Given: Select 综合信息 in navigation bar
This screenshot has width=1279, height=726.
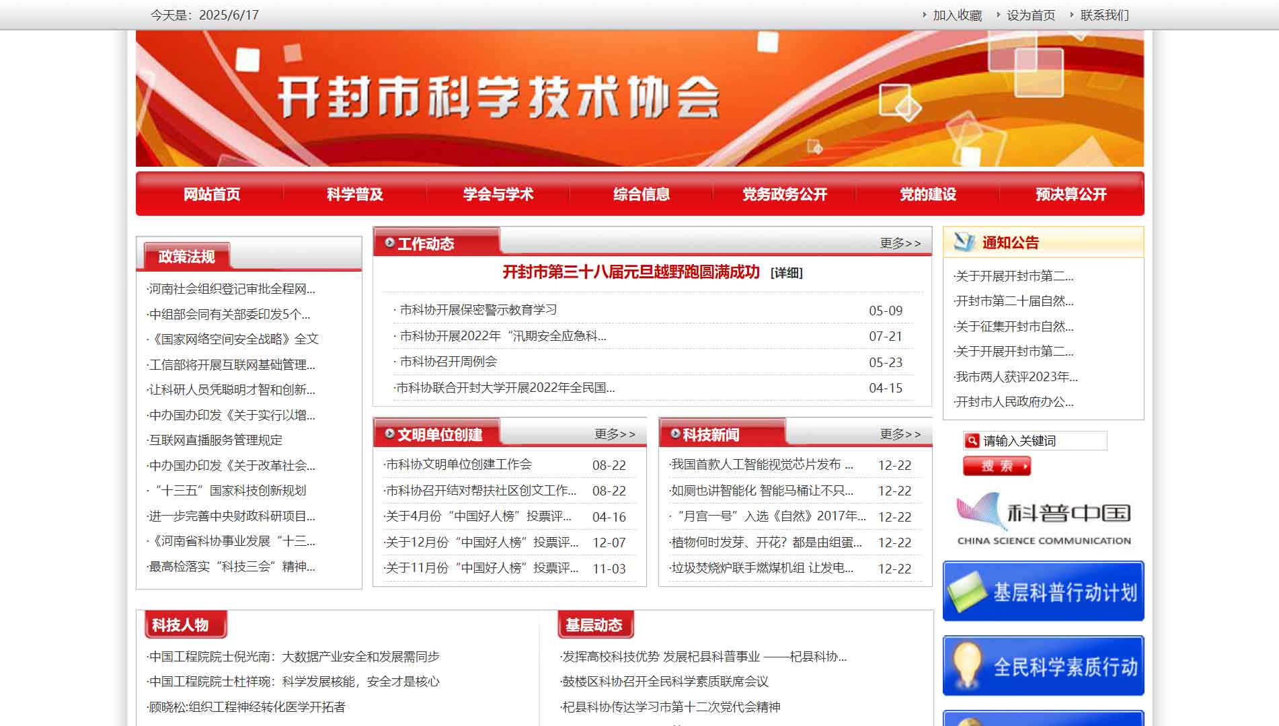Looking at the screenshot, I should pos(642,194).
